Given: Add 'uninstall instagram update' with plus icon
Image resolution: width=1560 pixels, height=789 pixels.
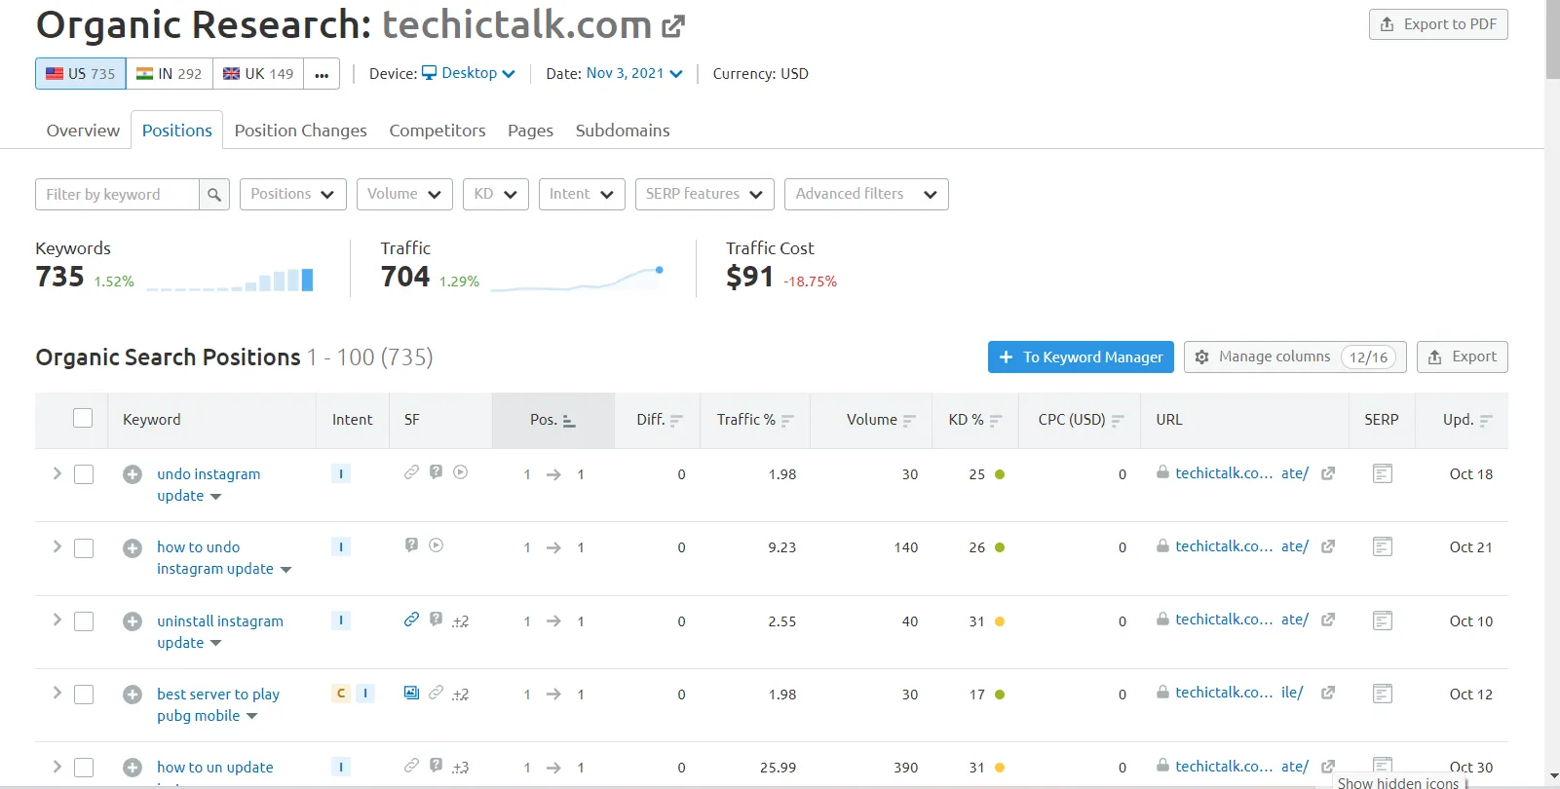Looking at the screenshot, I should pyautogui.click(x=133, y=621).
